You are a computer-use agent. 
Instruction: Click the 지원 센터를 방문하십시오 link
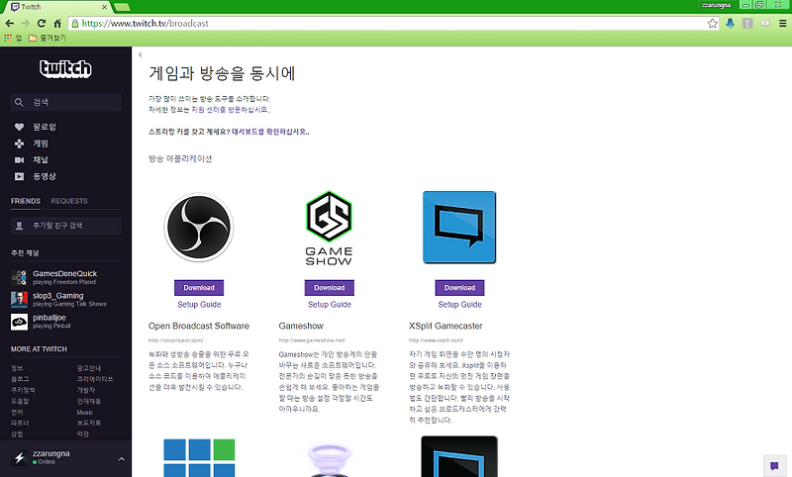pos(231,110)
